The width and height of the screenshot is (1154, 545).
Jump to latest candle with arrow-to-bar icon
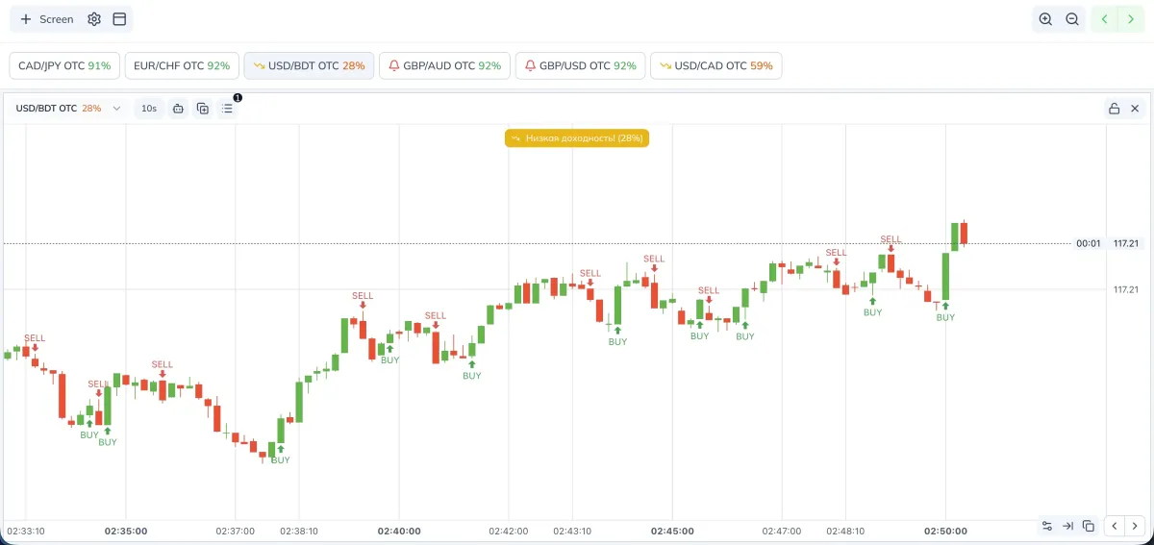tap(1067, 526)
